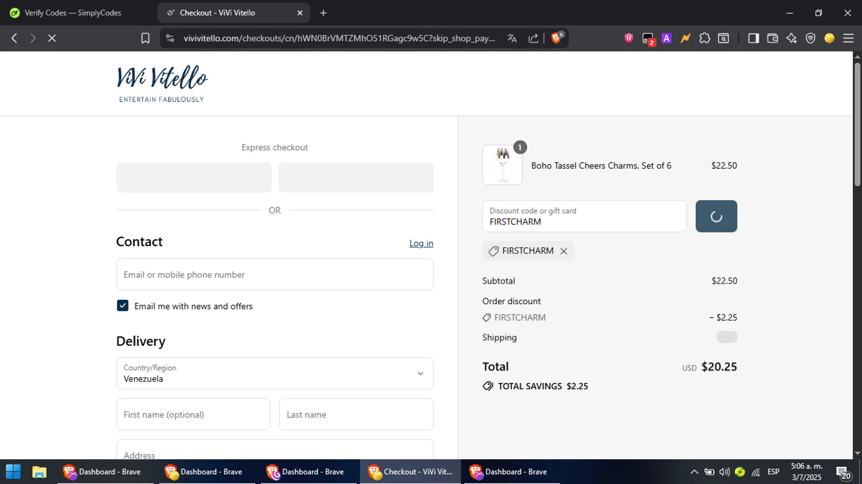Image resolution: width=862 pixels, height=484 pixels.
Task: Click the second express checkout button placeholder
Action: (356, 177)
